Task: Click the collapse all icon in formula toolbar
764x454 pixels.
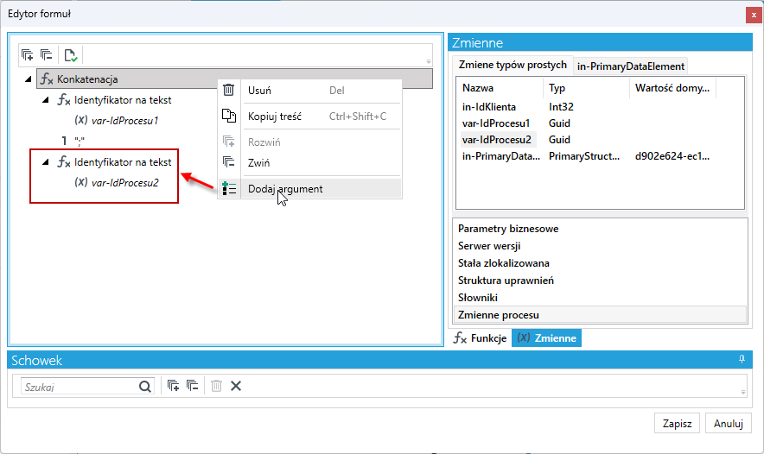Action: [x=47, y=55]
